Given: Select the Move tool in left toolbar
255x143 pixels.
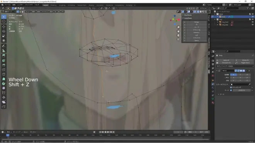Looking at the screenshot, I should click(4, 27).
